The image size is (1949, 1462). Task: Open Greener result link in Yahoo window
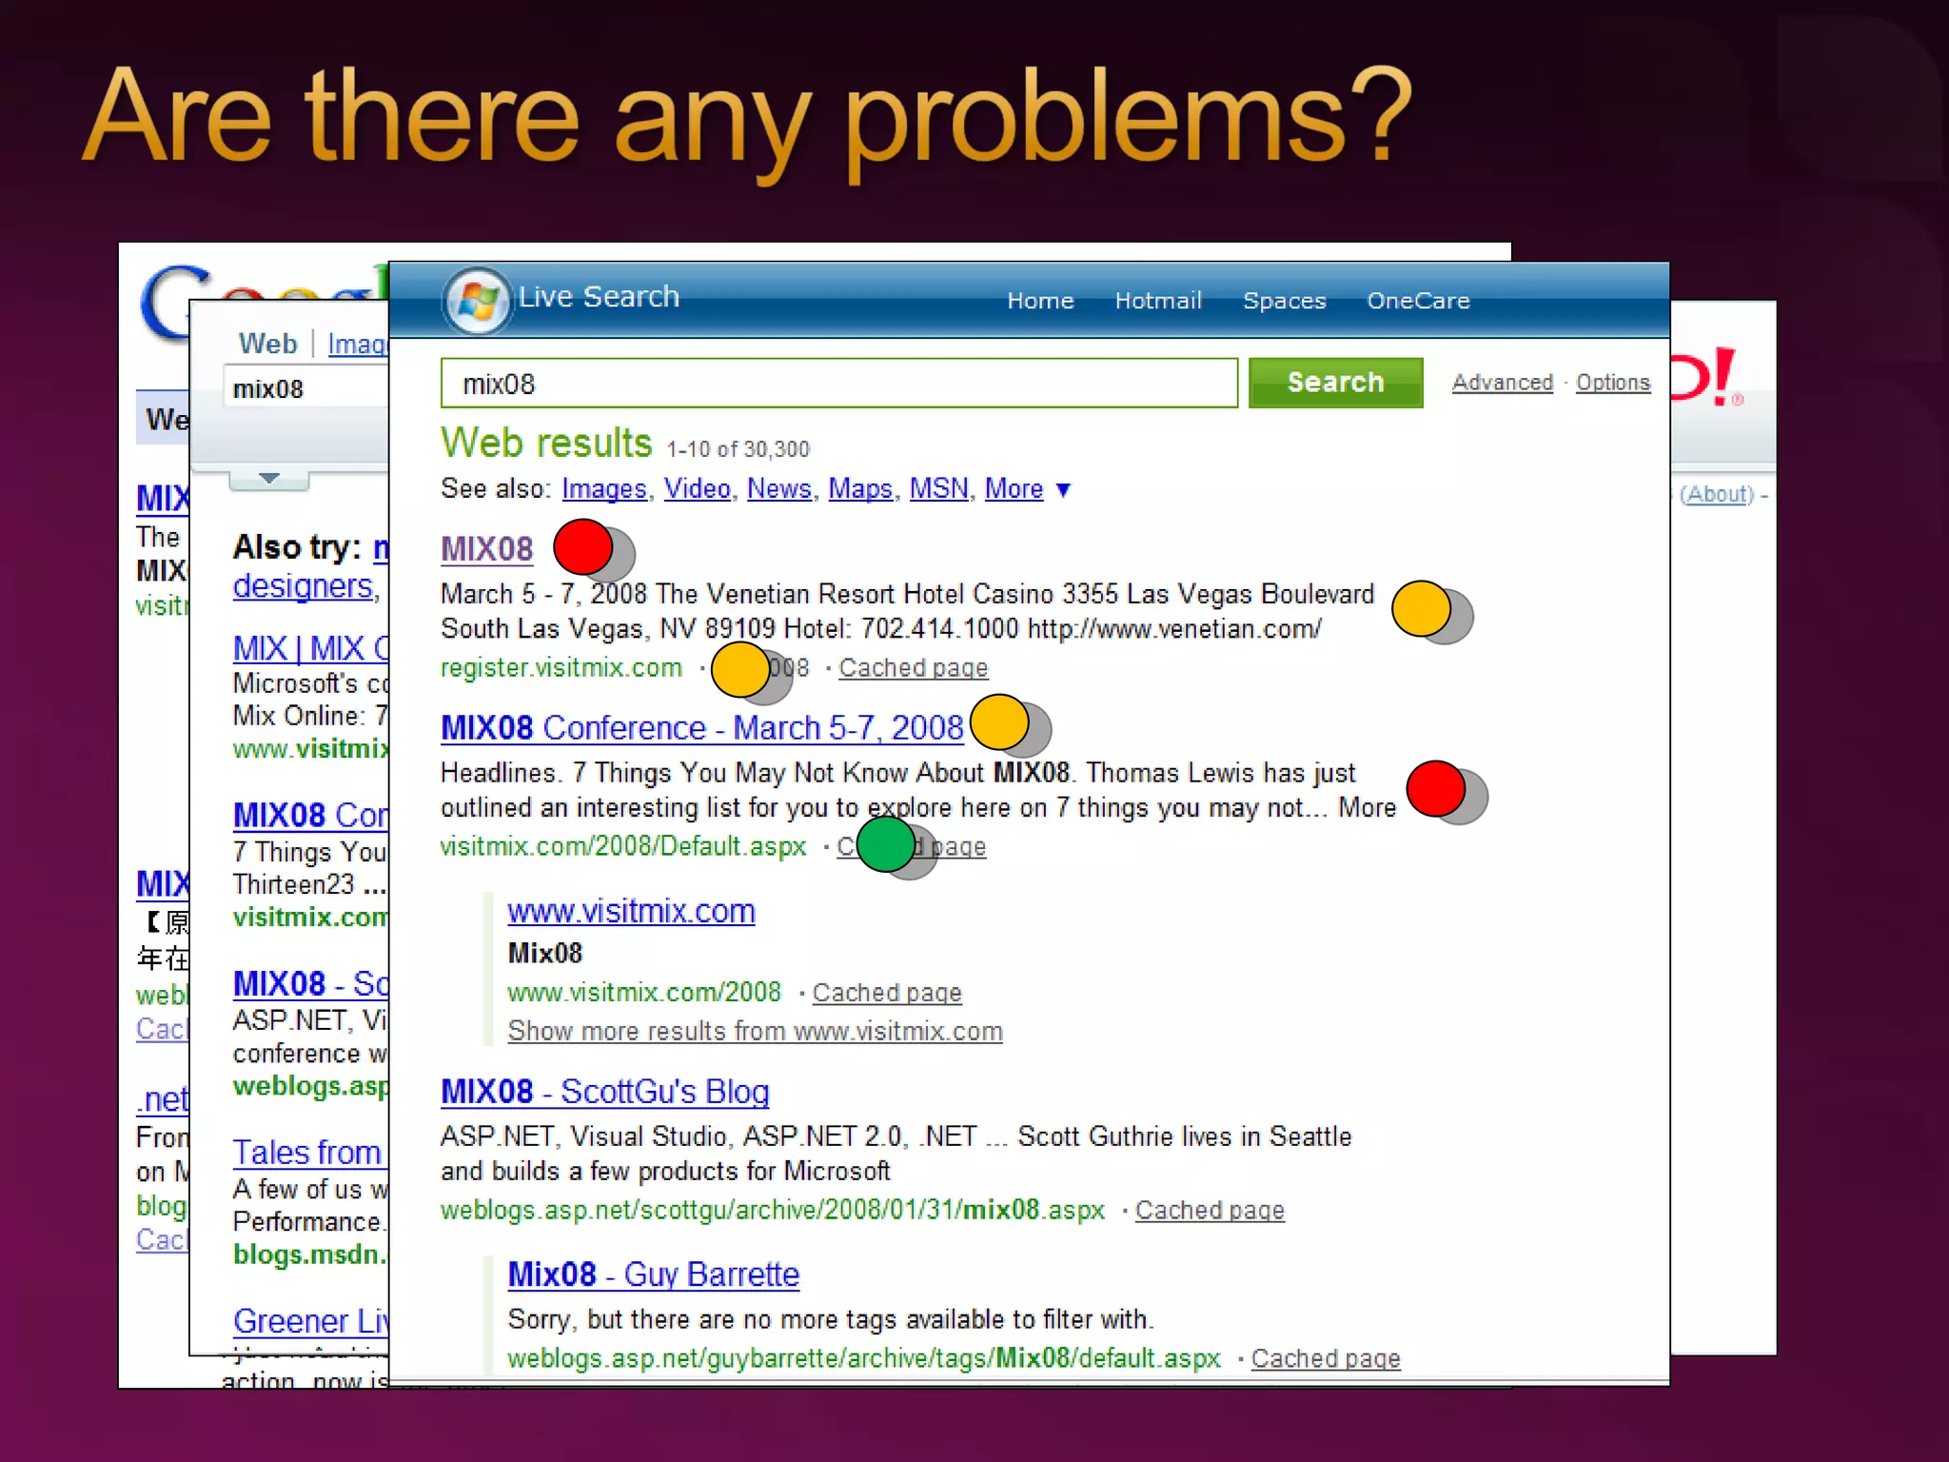311,1321
